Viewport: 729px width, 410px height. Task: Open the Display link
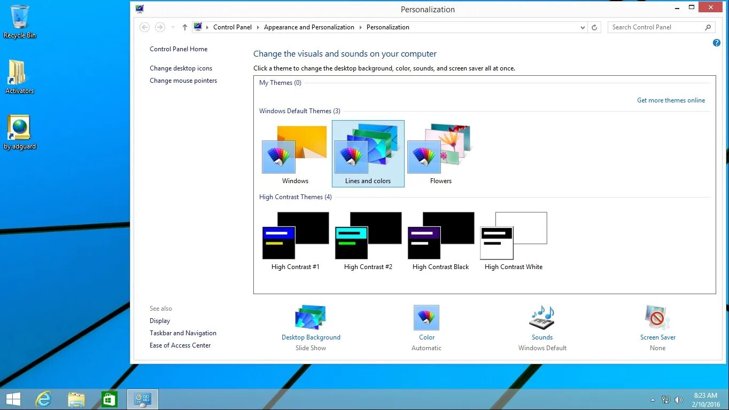tap(160, 321)
